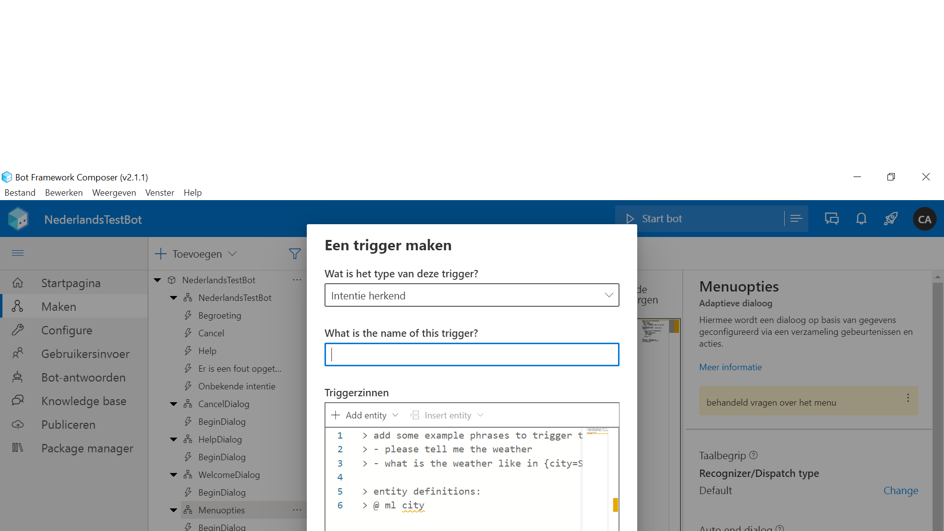944x531 pixels.
Task: Open the web chat icon in header
Action: (x=832, y=219)
